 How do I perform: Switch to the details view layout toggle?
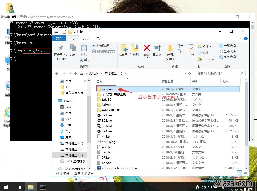coord(239,173)
